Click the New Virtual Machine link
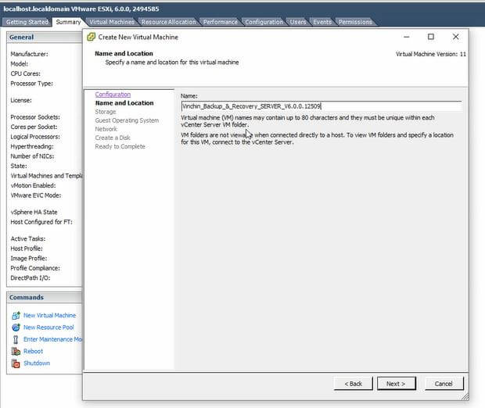 pyautogui.click(x=50, y=315)
